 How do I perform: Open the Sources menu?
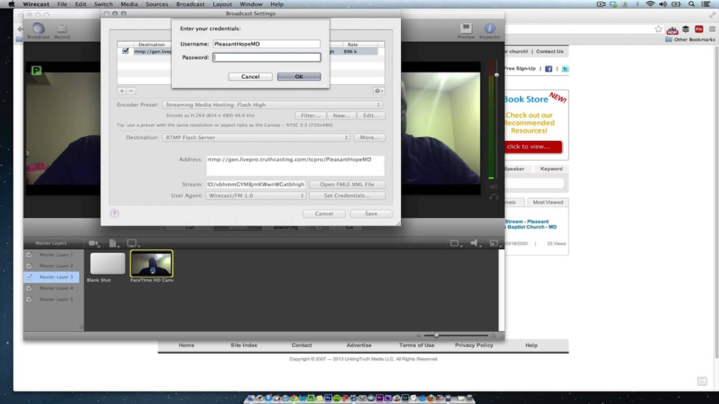(x=157, y=4)
